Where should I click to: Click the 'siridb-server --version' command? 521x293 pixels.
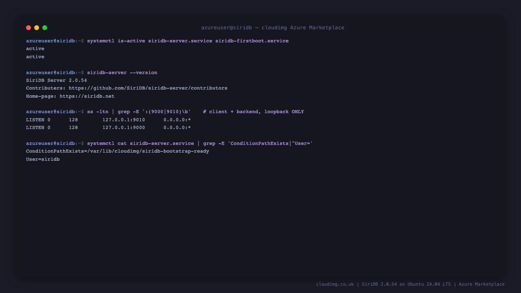[122, 72]
